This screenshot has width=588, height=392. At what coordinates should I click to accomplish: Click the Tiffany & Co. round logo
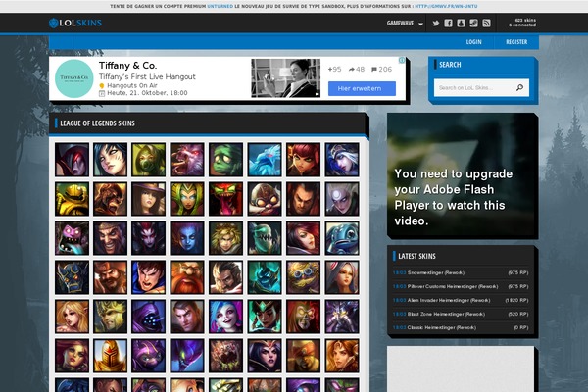point(74,78)
